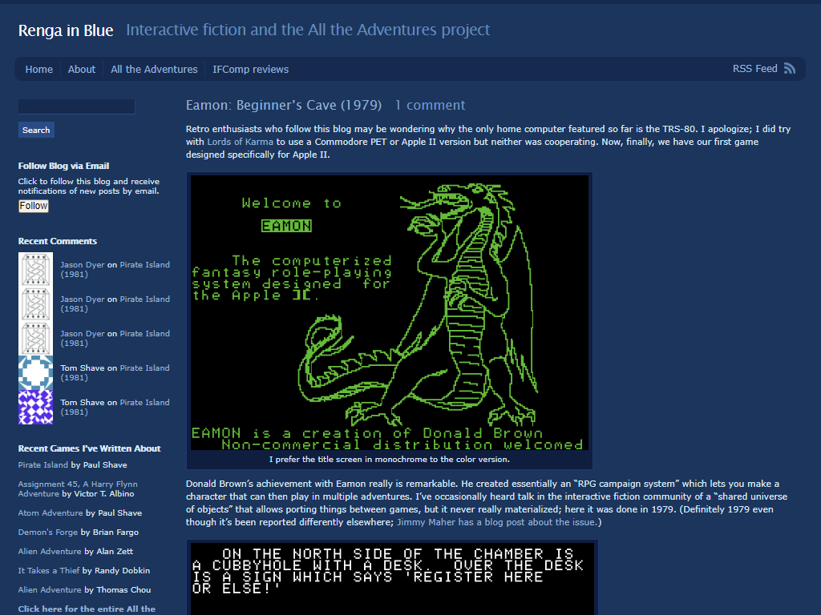Click the Renga in Blue site title

coord(66,30)
